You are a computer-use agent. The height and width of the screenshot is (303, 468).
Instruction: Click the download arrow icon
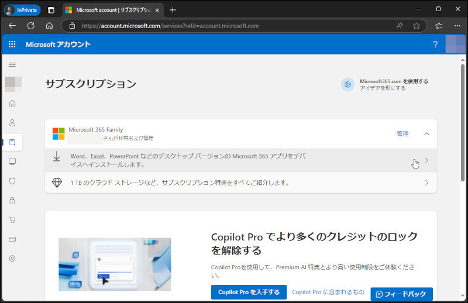click(x=57, y=156)
